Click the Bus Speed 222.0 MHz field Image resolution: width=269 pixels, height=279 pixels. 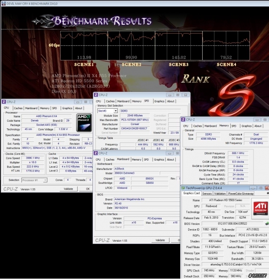(33, 167)
